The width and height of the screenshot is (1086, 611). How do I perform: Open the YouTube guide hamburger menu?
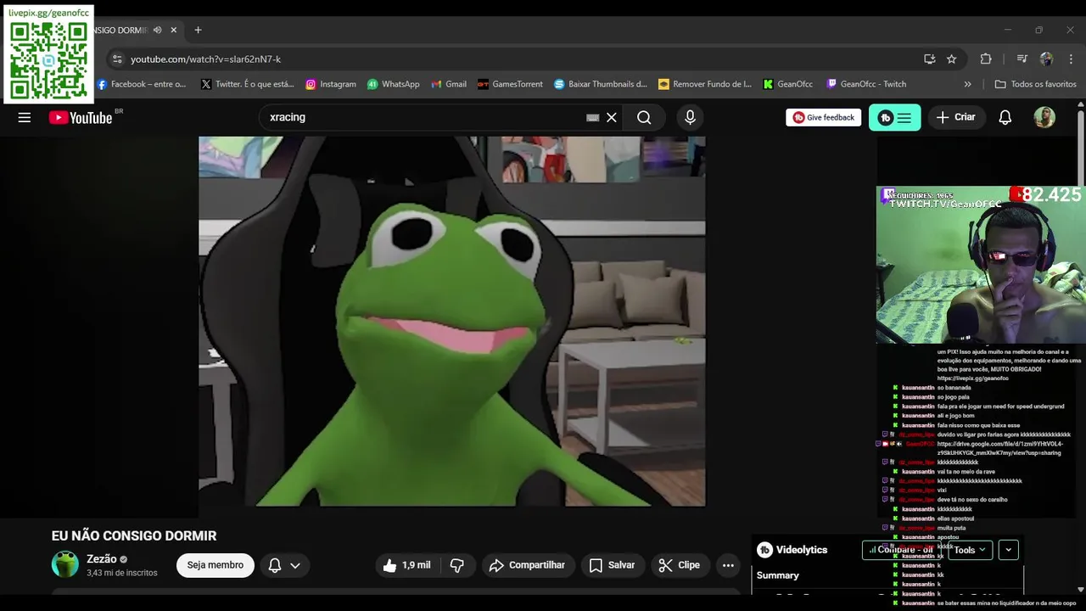[x=25, y=117]
